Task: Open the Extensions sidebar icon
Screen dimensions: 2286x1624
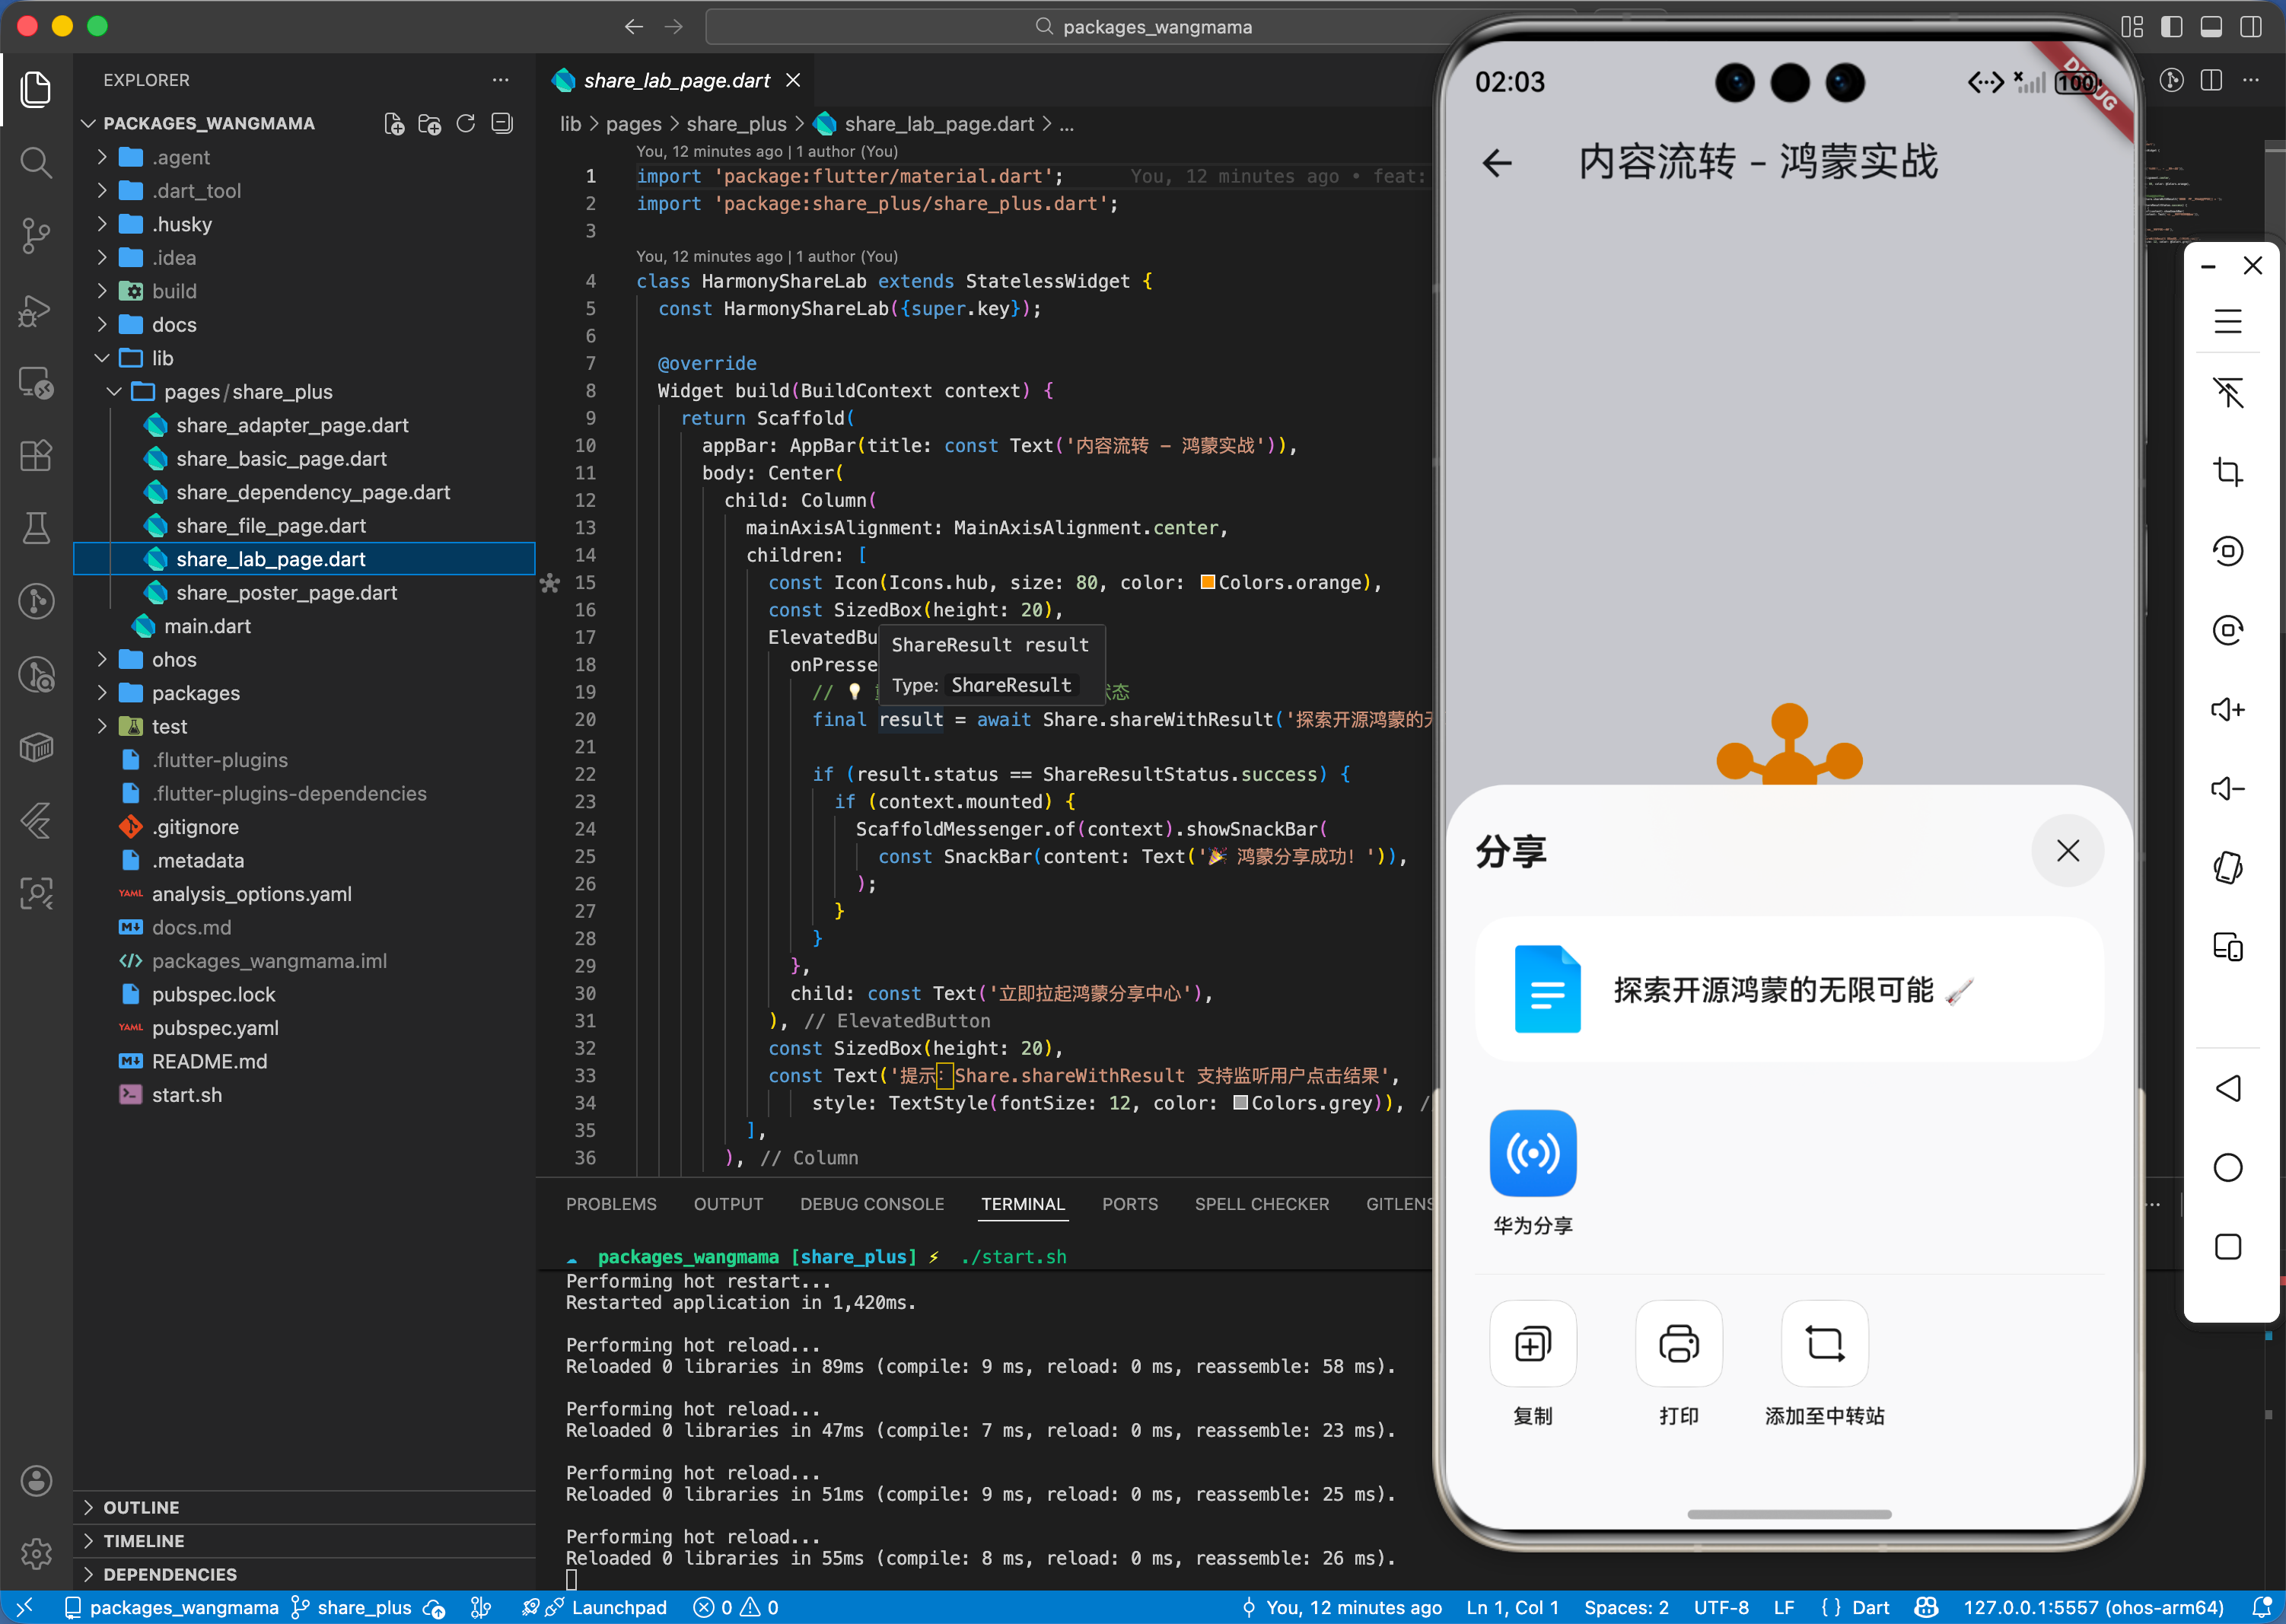Action: (36, 456)
